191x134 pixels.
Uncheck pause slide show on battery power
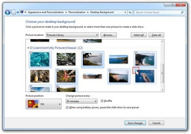(67, 107)
